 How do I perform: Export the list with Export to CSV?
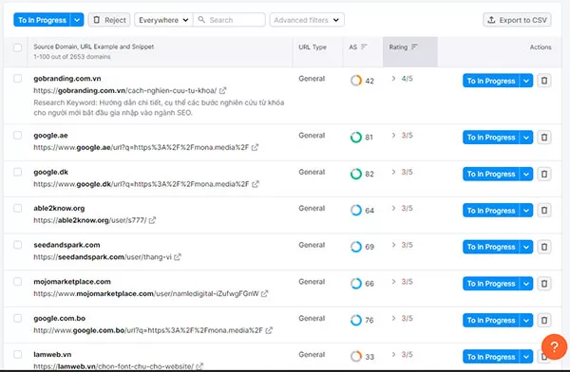tap(517, 20)
